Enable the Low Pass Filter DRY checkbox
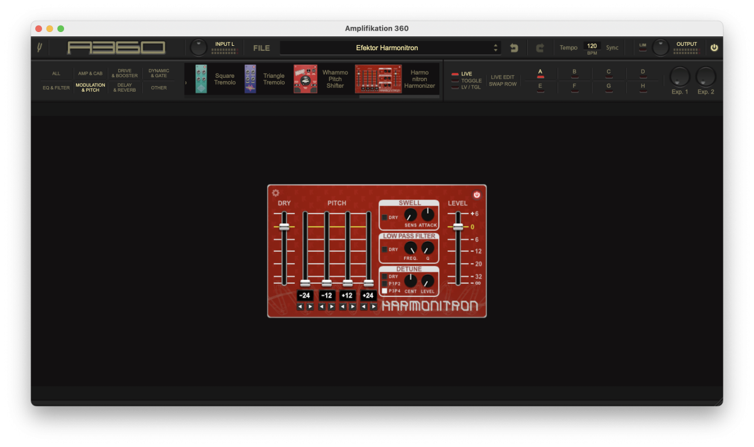 pyautogui.click(x=385, y=249)
